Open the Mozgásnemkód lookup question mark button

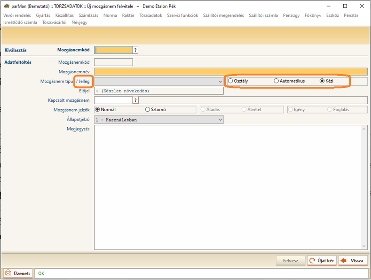click(x=135, y=50)
